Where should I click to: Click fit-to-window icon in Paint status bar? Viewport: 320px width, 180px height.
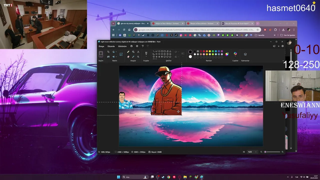(244, 152)
